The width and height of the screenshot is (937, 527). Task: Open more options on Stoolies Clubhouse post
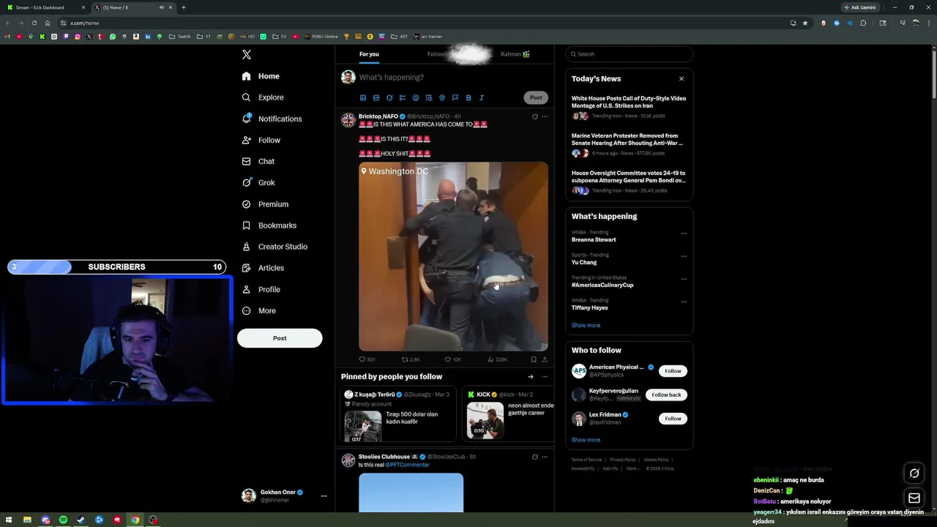[545, 457]
